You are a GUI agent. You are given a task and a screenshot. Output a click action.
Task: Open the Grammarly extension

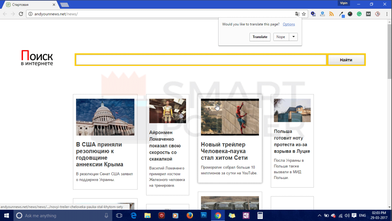[x=359, y=14]
